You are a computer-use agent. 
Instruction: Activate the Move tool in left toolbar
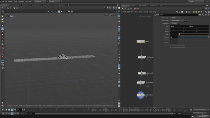pos(3,32)
